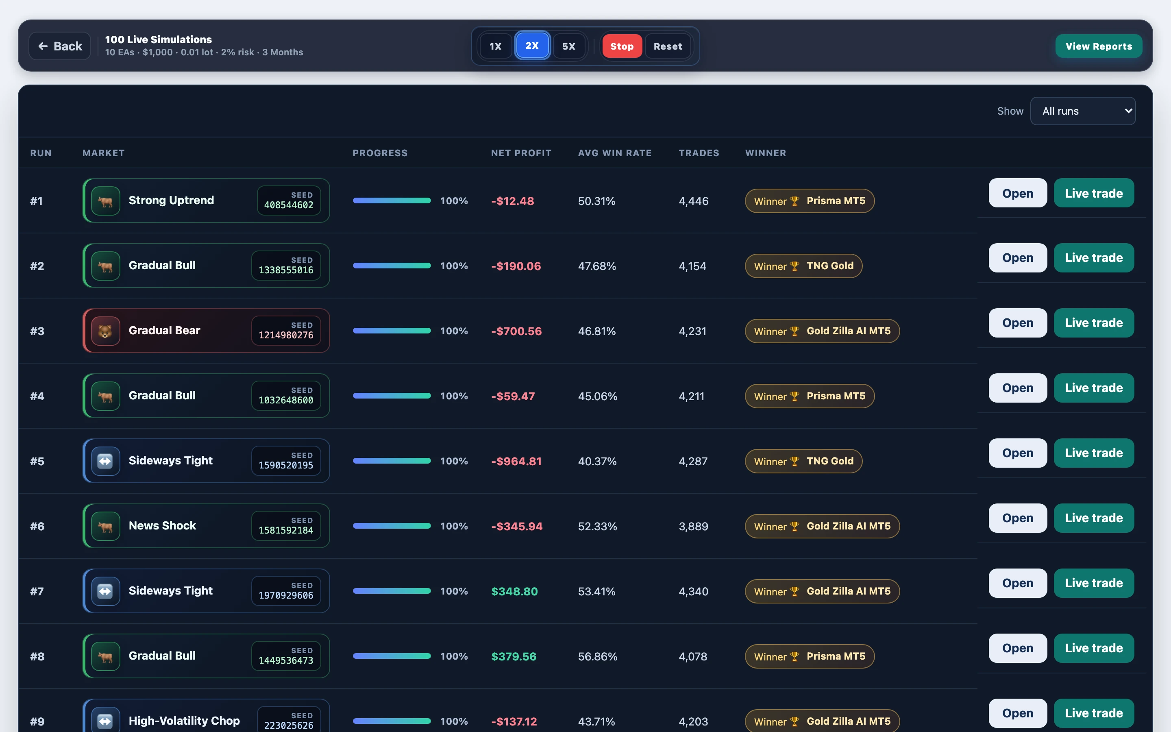Click the progress bar of run #2
The height and width of the screenshot is (732, 1171).
[x=392, y=265]
